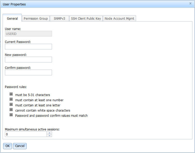This screenshot has width=195, height=153.
Task: Click the 'Password rules:' label
Action: 16,87
